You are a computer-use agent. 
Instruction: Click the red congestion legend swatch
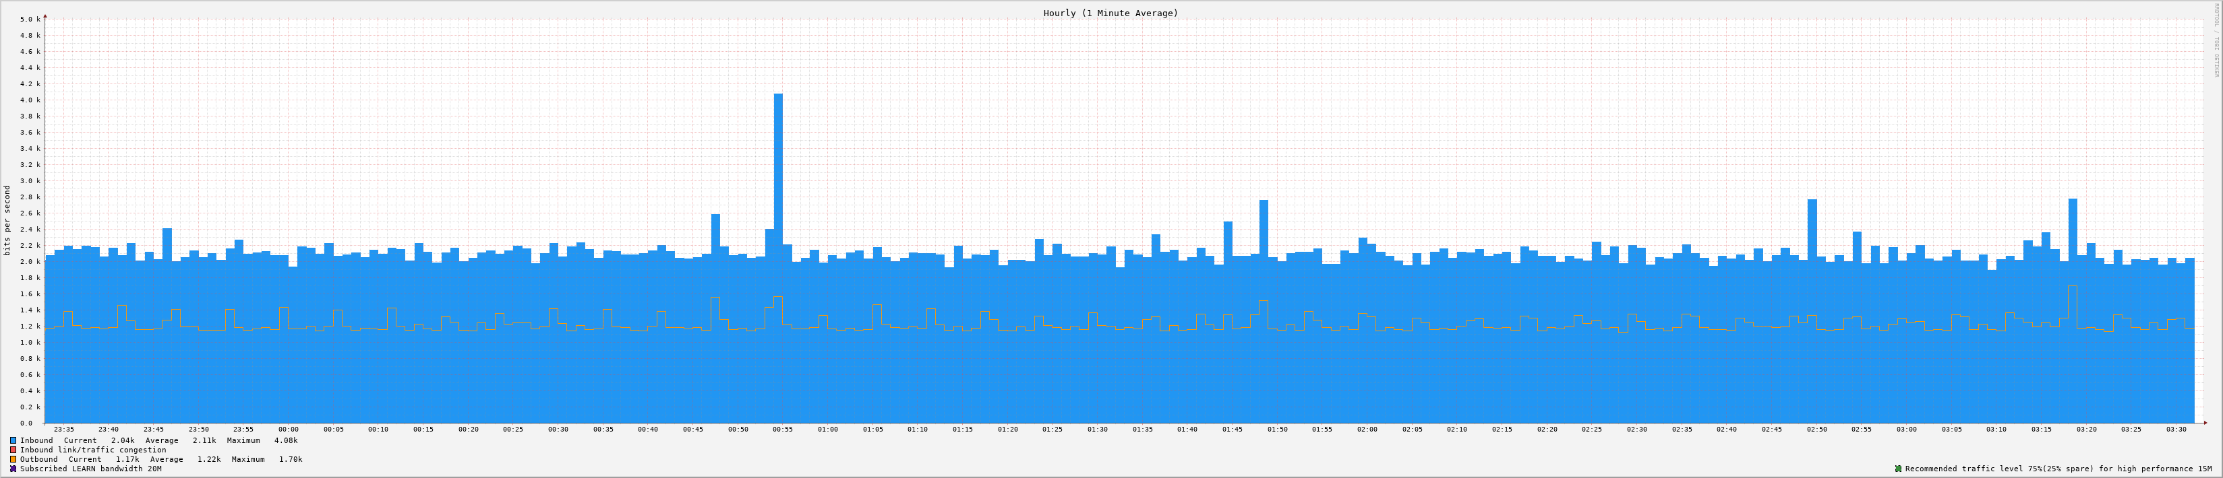tap(13, 450)
